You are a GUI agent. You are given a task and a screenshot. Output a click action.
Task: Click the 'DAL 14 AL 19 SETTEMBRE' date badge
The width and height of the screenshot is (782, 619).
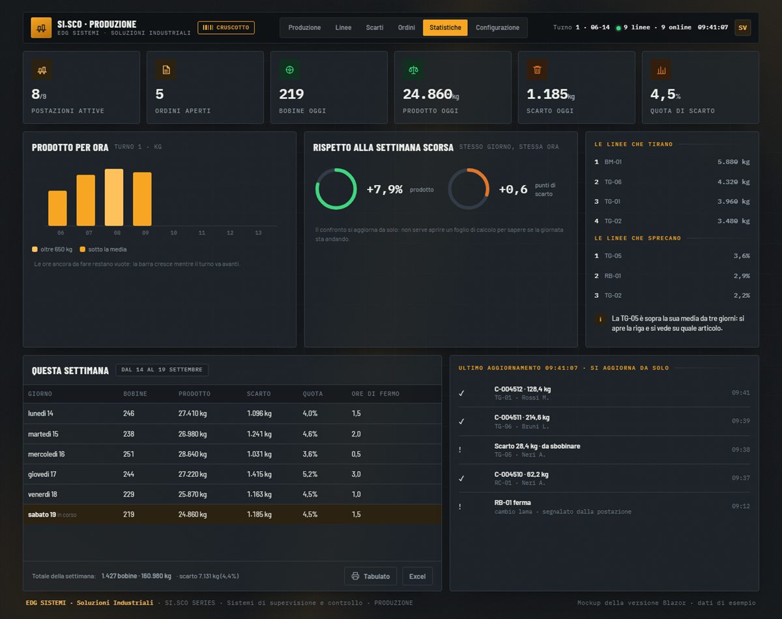point(162,370)
